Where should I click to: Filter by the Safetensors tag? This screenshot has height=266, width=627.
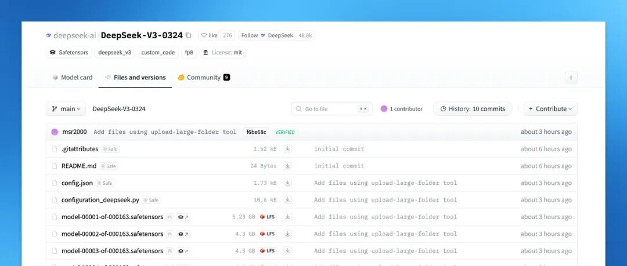[x=69, y=52]
